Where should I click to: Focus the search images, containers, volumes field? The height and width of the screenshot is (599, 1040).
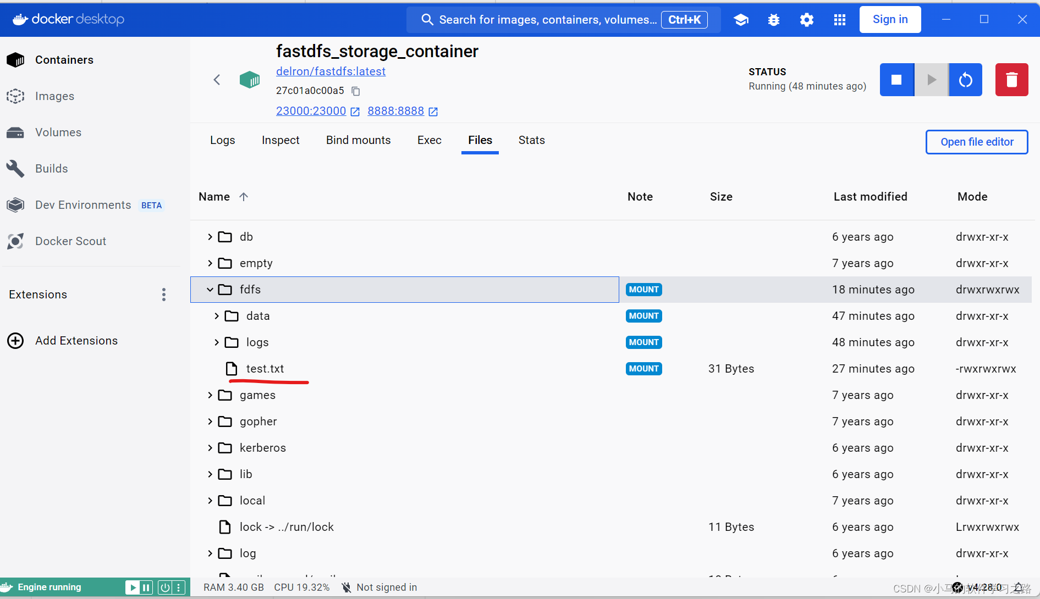[564, 20]
